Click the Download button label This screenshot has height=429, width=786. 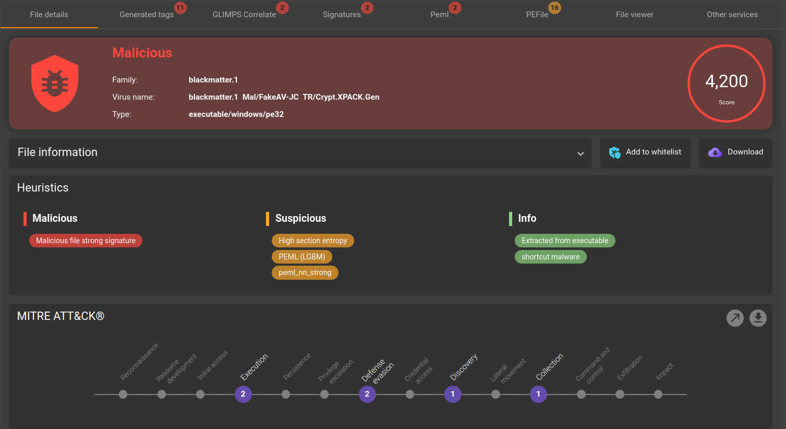tap(745, 152)
